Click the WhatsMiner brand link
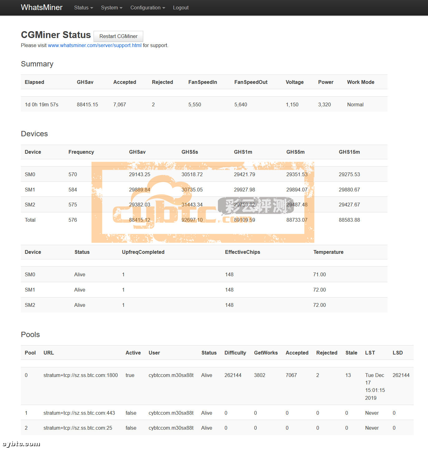This screenshot has height=449, width=428. click(42, 7)
